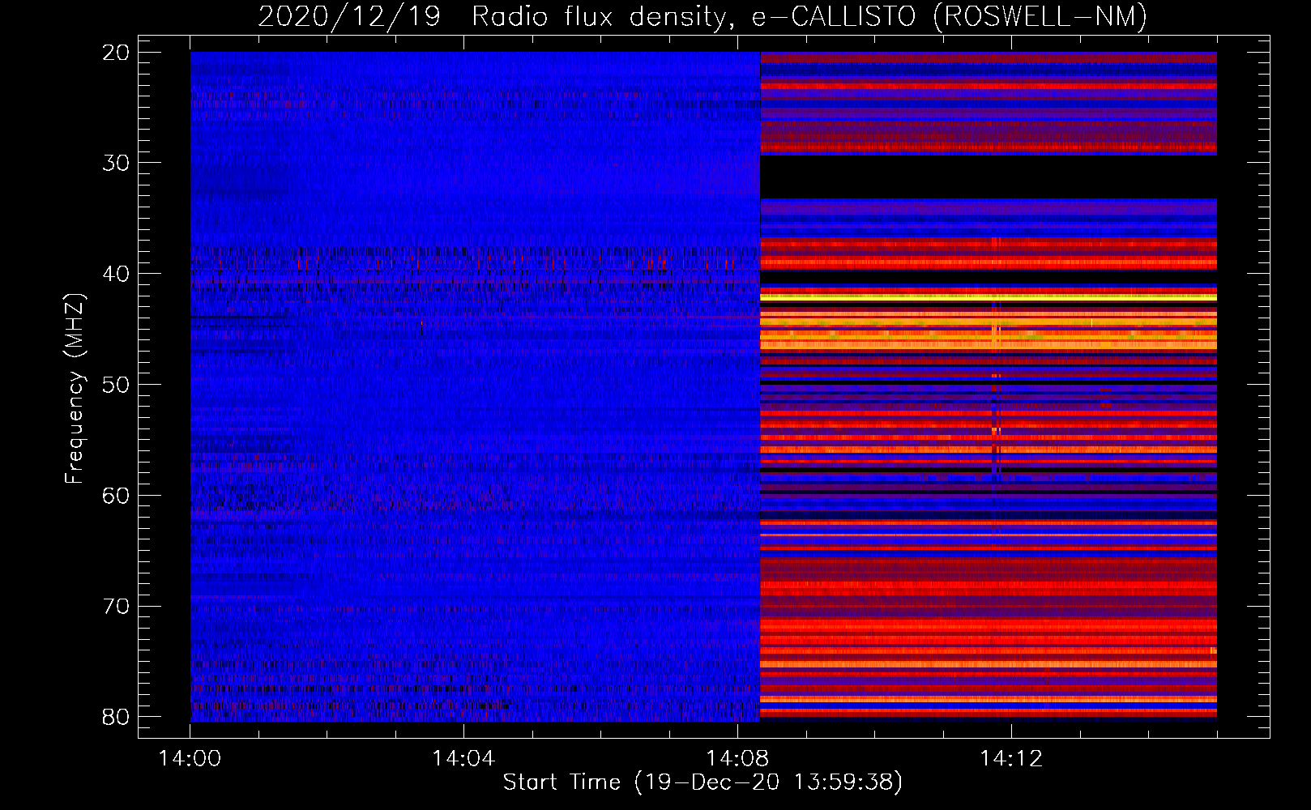Viewport: 1311px width, 810px height.
Task: Click the bright yellow band near 42 MHz
Action: (989, 297)
